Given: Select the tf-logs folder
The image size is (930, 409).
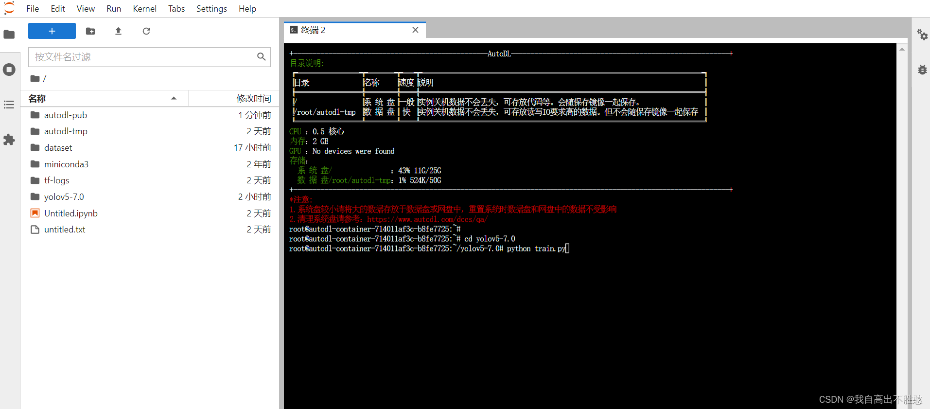Looking at the screenshot, I should pos(150,180).
